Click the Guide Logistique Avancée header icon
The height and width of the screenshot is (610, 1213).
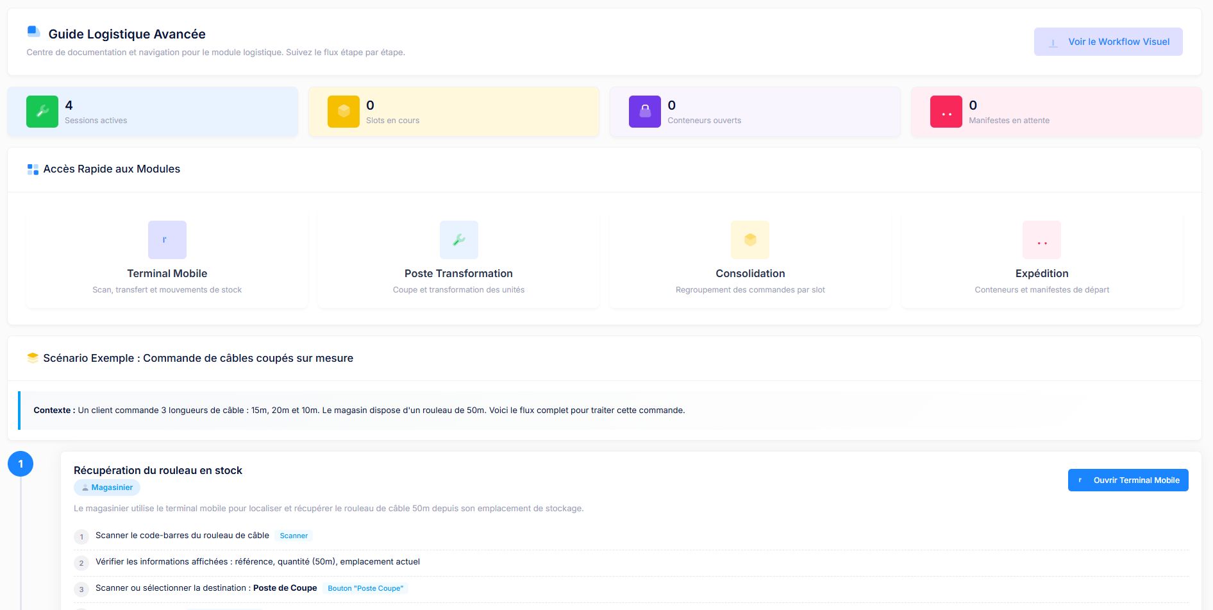tap(33, 31)
